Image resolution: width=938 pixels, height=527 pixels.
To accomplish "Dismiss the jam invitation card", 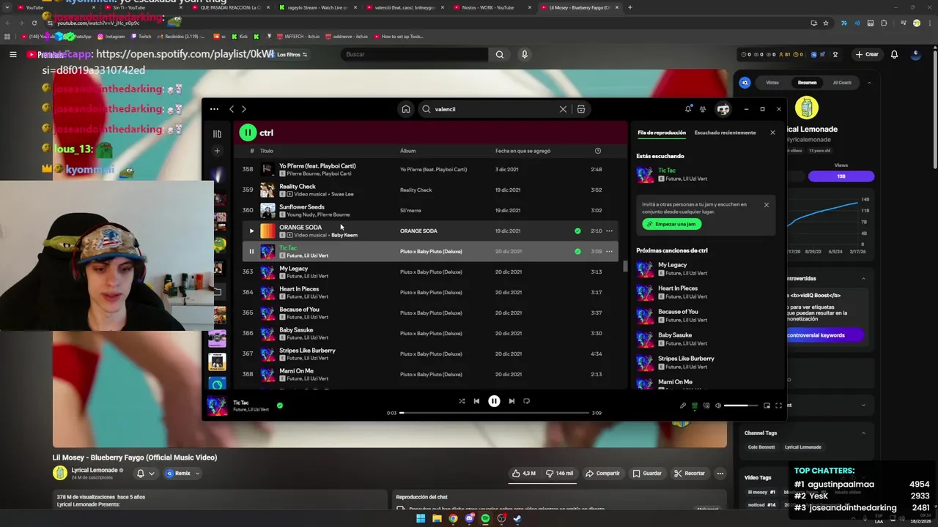I will 767,204.
